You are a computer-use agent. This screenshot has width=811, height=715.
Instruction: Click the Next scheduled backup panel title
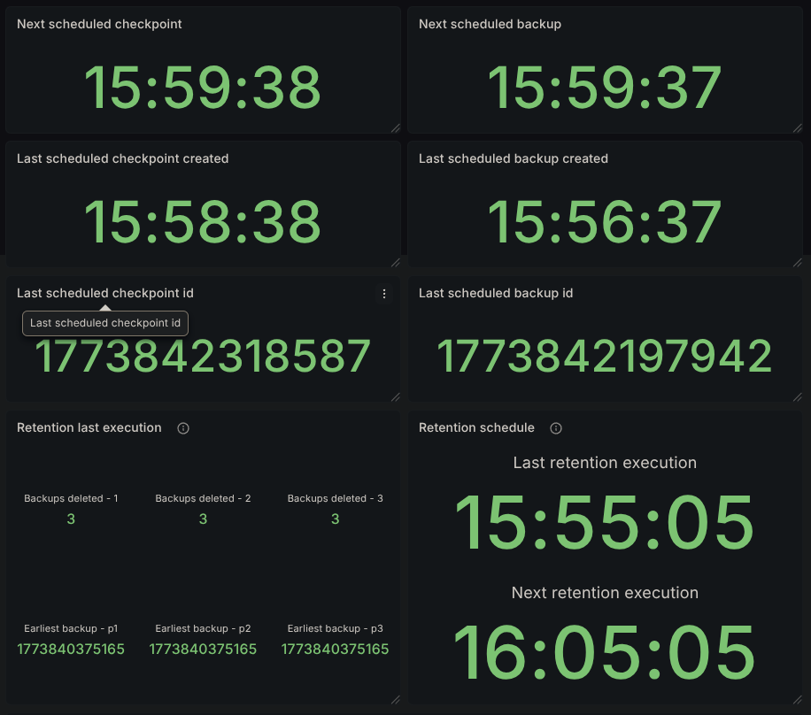[x=490, y=24]
